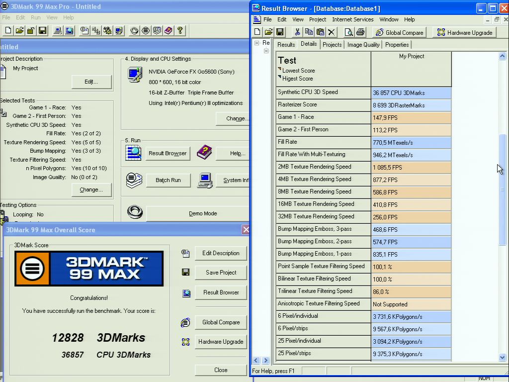Click the Open folder icon in 3DMark toolbar
The image size is (509, 382).
(x=19, y=30)
